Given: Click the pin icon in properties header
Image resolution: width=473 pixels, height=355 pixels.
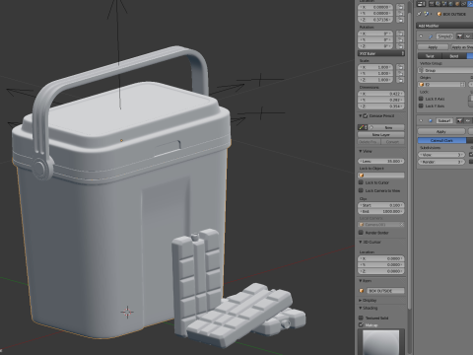Looking at the screenshot, I should coord(419,14).
